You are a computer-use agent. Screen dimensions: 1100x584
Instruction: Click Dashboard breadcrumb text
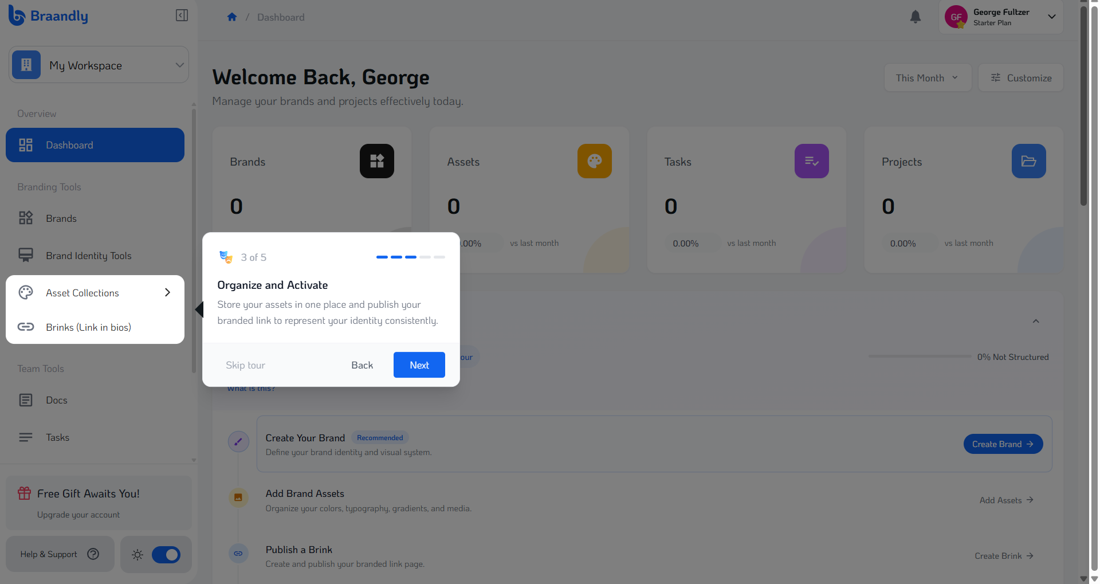click(281, 17)
